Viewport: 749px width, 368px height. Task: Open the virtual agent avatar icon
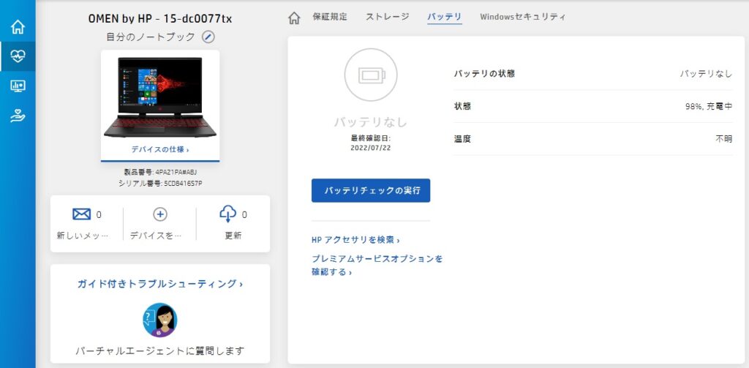click(160, 320)
